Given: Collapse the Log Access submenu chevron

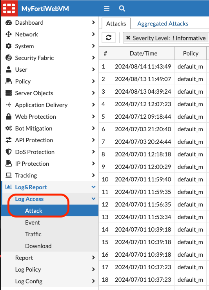Looking at the screenshot, I should (93, 199).
